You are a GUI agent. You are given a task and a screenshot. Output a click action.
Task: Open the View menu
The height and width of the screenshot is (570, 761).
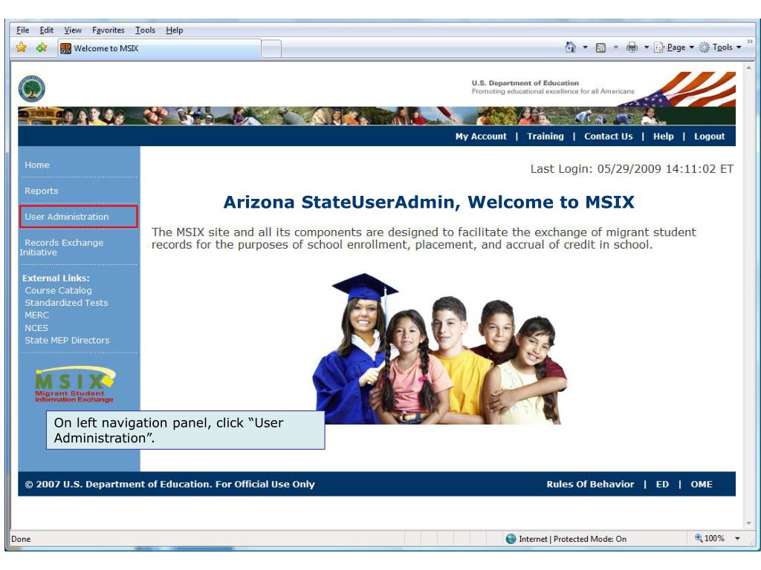click(x=73, y=30)
